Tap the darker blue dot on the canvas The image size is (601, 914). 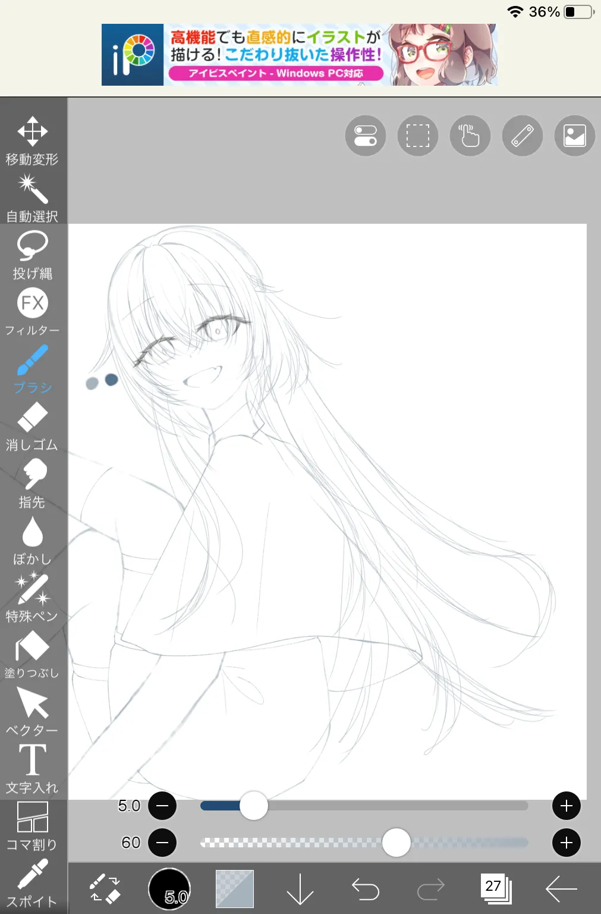point(111,379)
